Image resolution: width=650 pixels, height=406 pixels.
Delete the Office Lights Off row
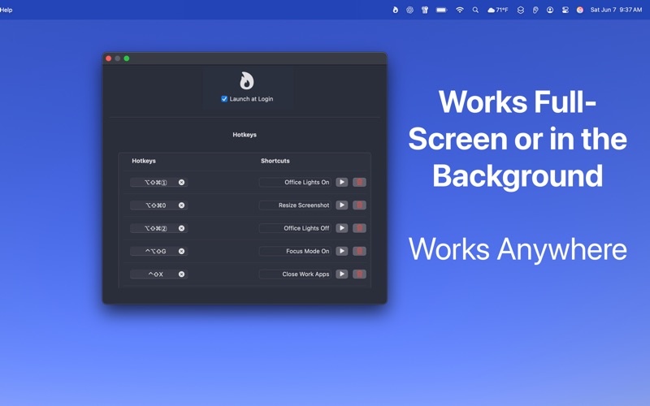click(x=359, y=228)
